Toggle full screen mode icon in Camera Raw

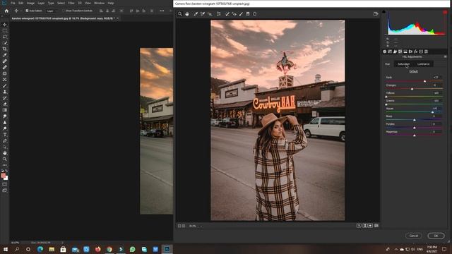pyautogui.click(x=376, y=14)
